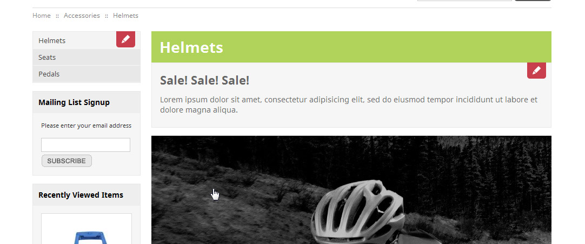
Task: Click the Mailing List Signup panel header
Action: point(86,102)
